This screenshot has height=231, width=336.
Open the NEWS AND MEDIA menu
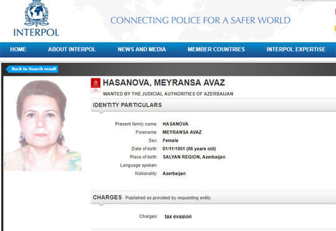(142, 50)
